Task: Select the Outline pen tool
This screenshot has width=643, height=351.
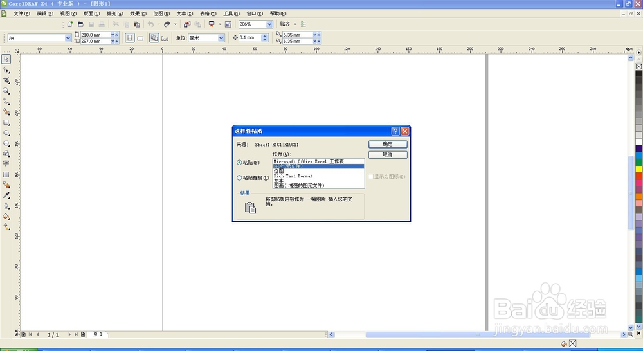Action: coord(6,206)
